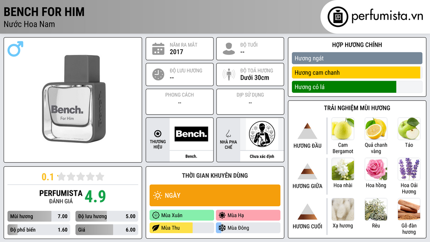Click the Bench For Him bottle image

point(74,99)
